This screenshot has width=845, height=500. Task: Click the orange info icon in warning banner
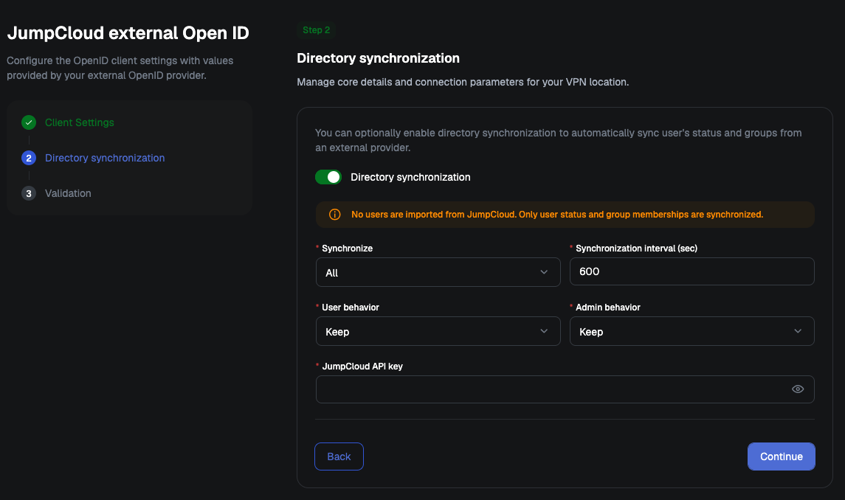[x=334, y=215]
